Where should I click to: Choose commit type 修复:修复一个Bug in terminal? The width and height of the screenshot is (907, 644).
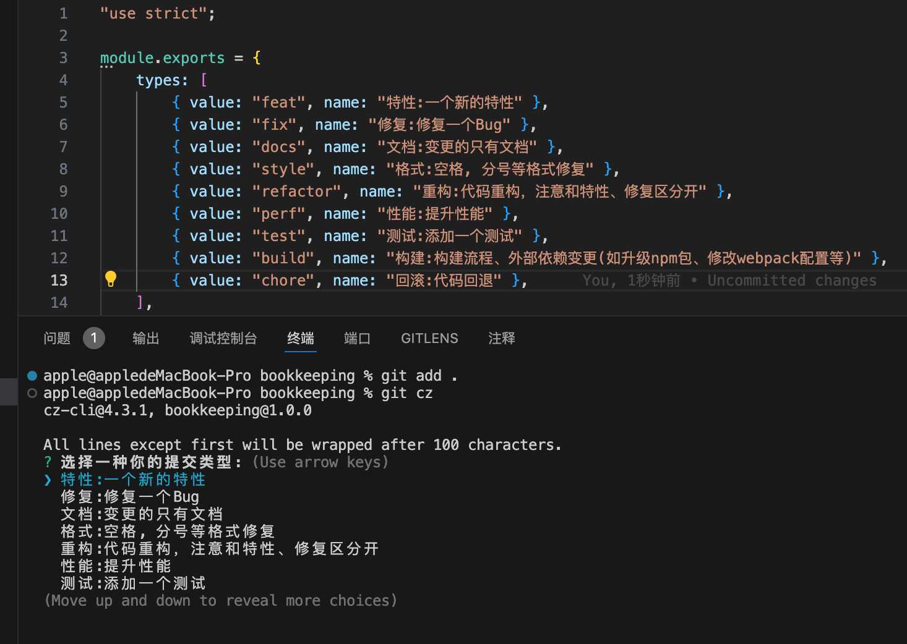point(130,497)
